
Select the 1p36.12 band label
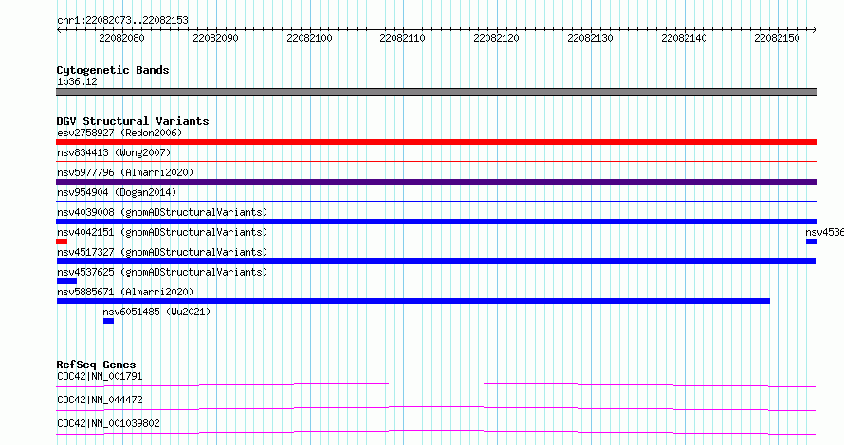point(77,81)
